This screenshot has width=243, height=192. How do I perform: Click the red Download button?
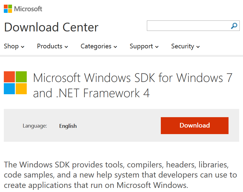point(195,126)
